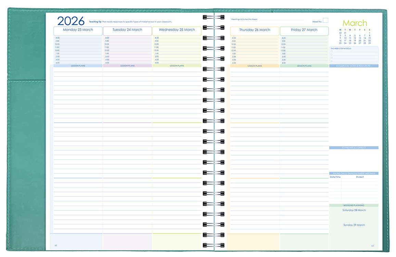Click the 2026 year heading
The width and height of the screenshot is (396, 257).
coord(70,21)
